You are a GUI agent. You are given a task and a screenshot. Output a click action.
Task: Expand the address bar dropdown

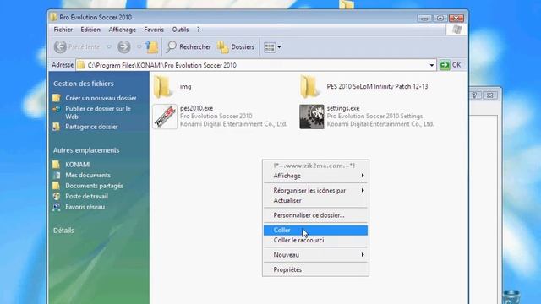point(432,65)
